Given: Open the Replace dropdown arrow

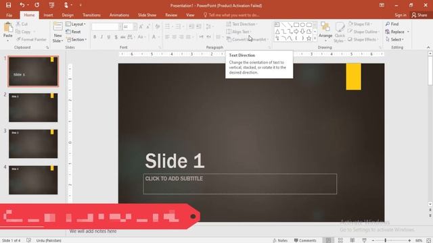Looking at the screenshot, I should pyautogui.click(x=408, y=32).
